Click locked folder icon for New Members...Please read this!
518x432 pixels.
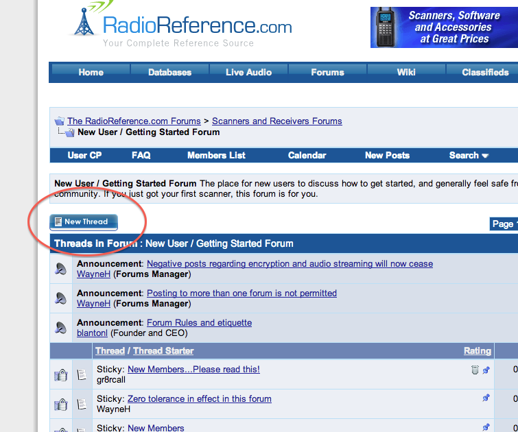coord(61,375)
